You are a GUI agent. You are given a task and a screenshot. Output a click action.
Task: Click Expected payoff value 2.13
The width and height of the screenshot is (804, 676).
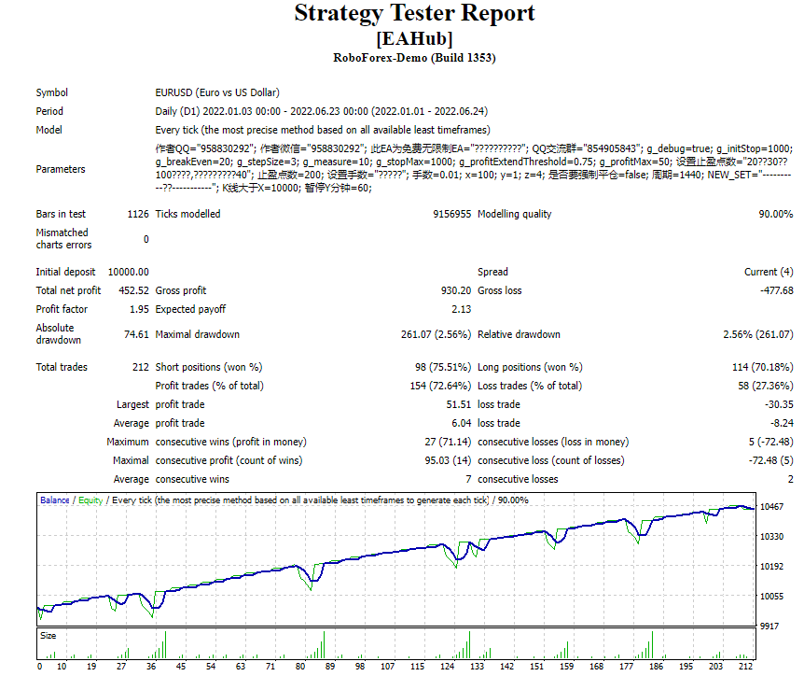coord(461,309)
